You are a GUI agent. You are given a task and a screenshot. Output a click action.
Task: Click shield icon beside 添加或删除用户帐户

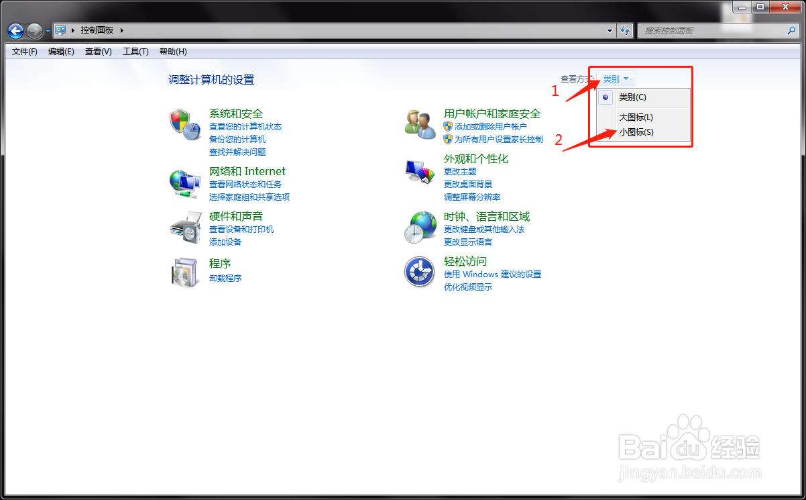point(449,126)
